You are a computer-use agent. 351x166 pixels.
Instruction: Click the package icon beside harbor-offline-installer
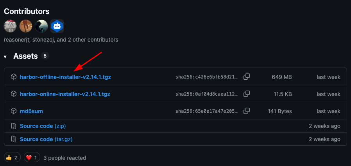coord(13,77)
